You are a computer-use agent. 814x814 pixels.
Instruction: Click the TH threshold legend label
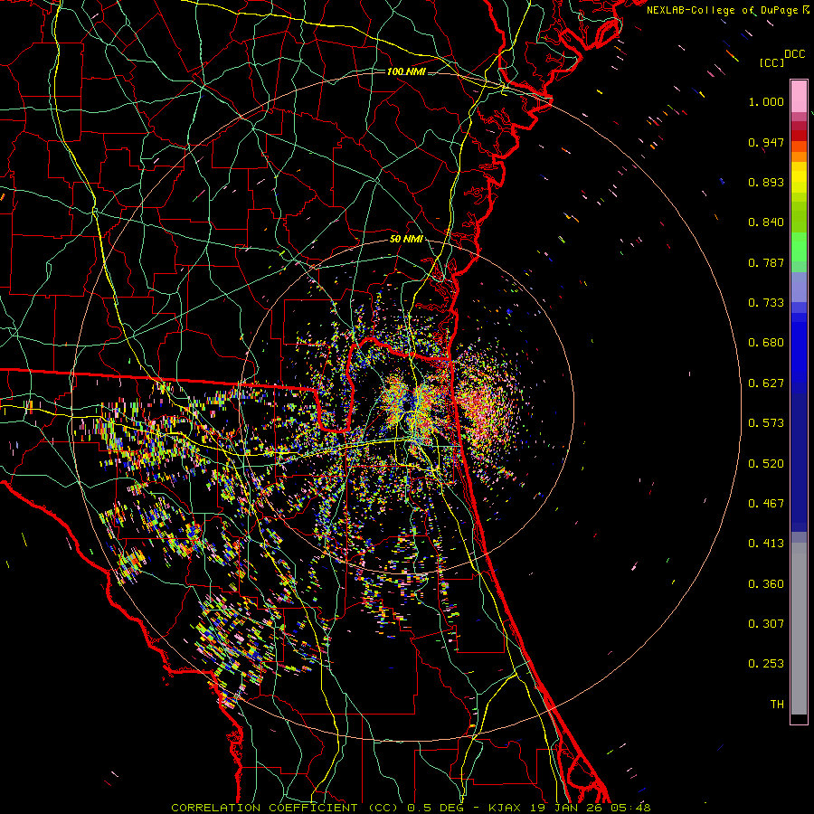(777, 705)
